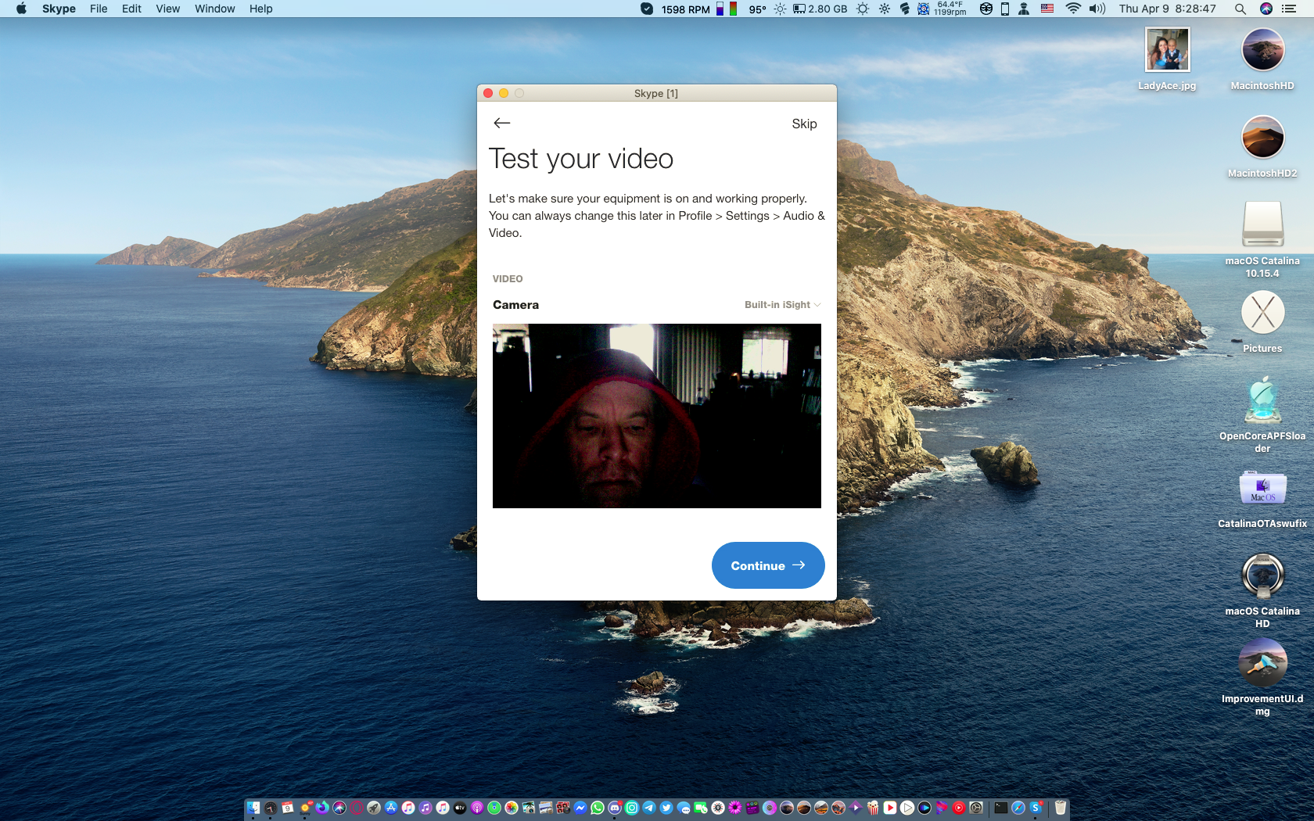
Task: Open Podcasts from the Dock
Action: click(476, 808)
